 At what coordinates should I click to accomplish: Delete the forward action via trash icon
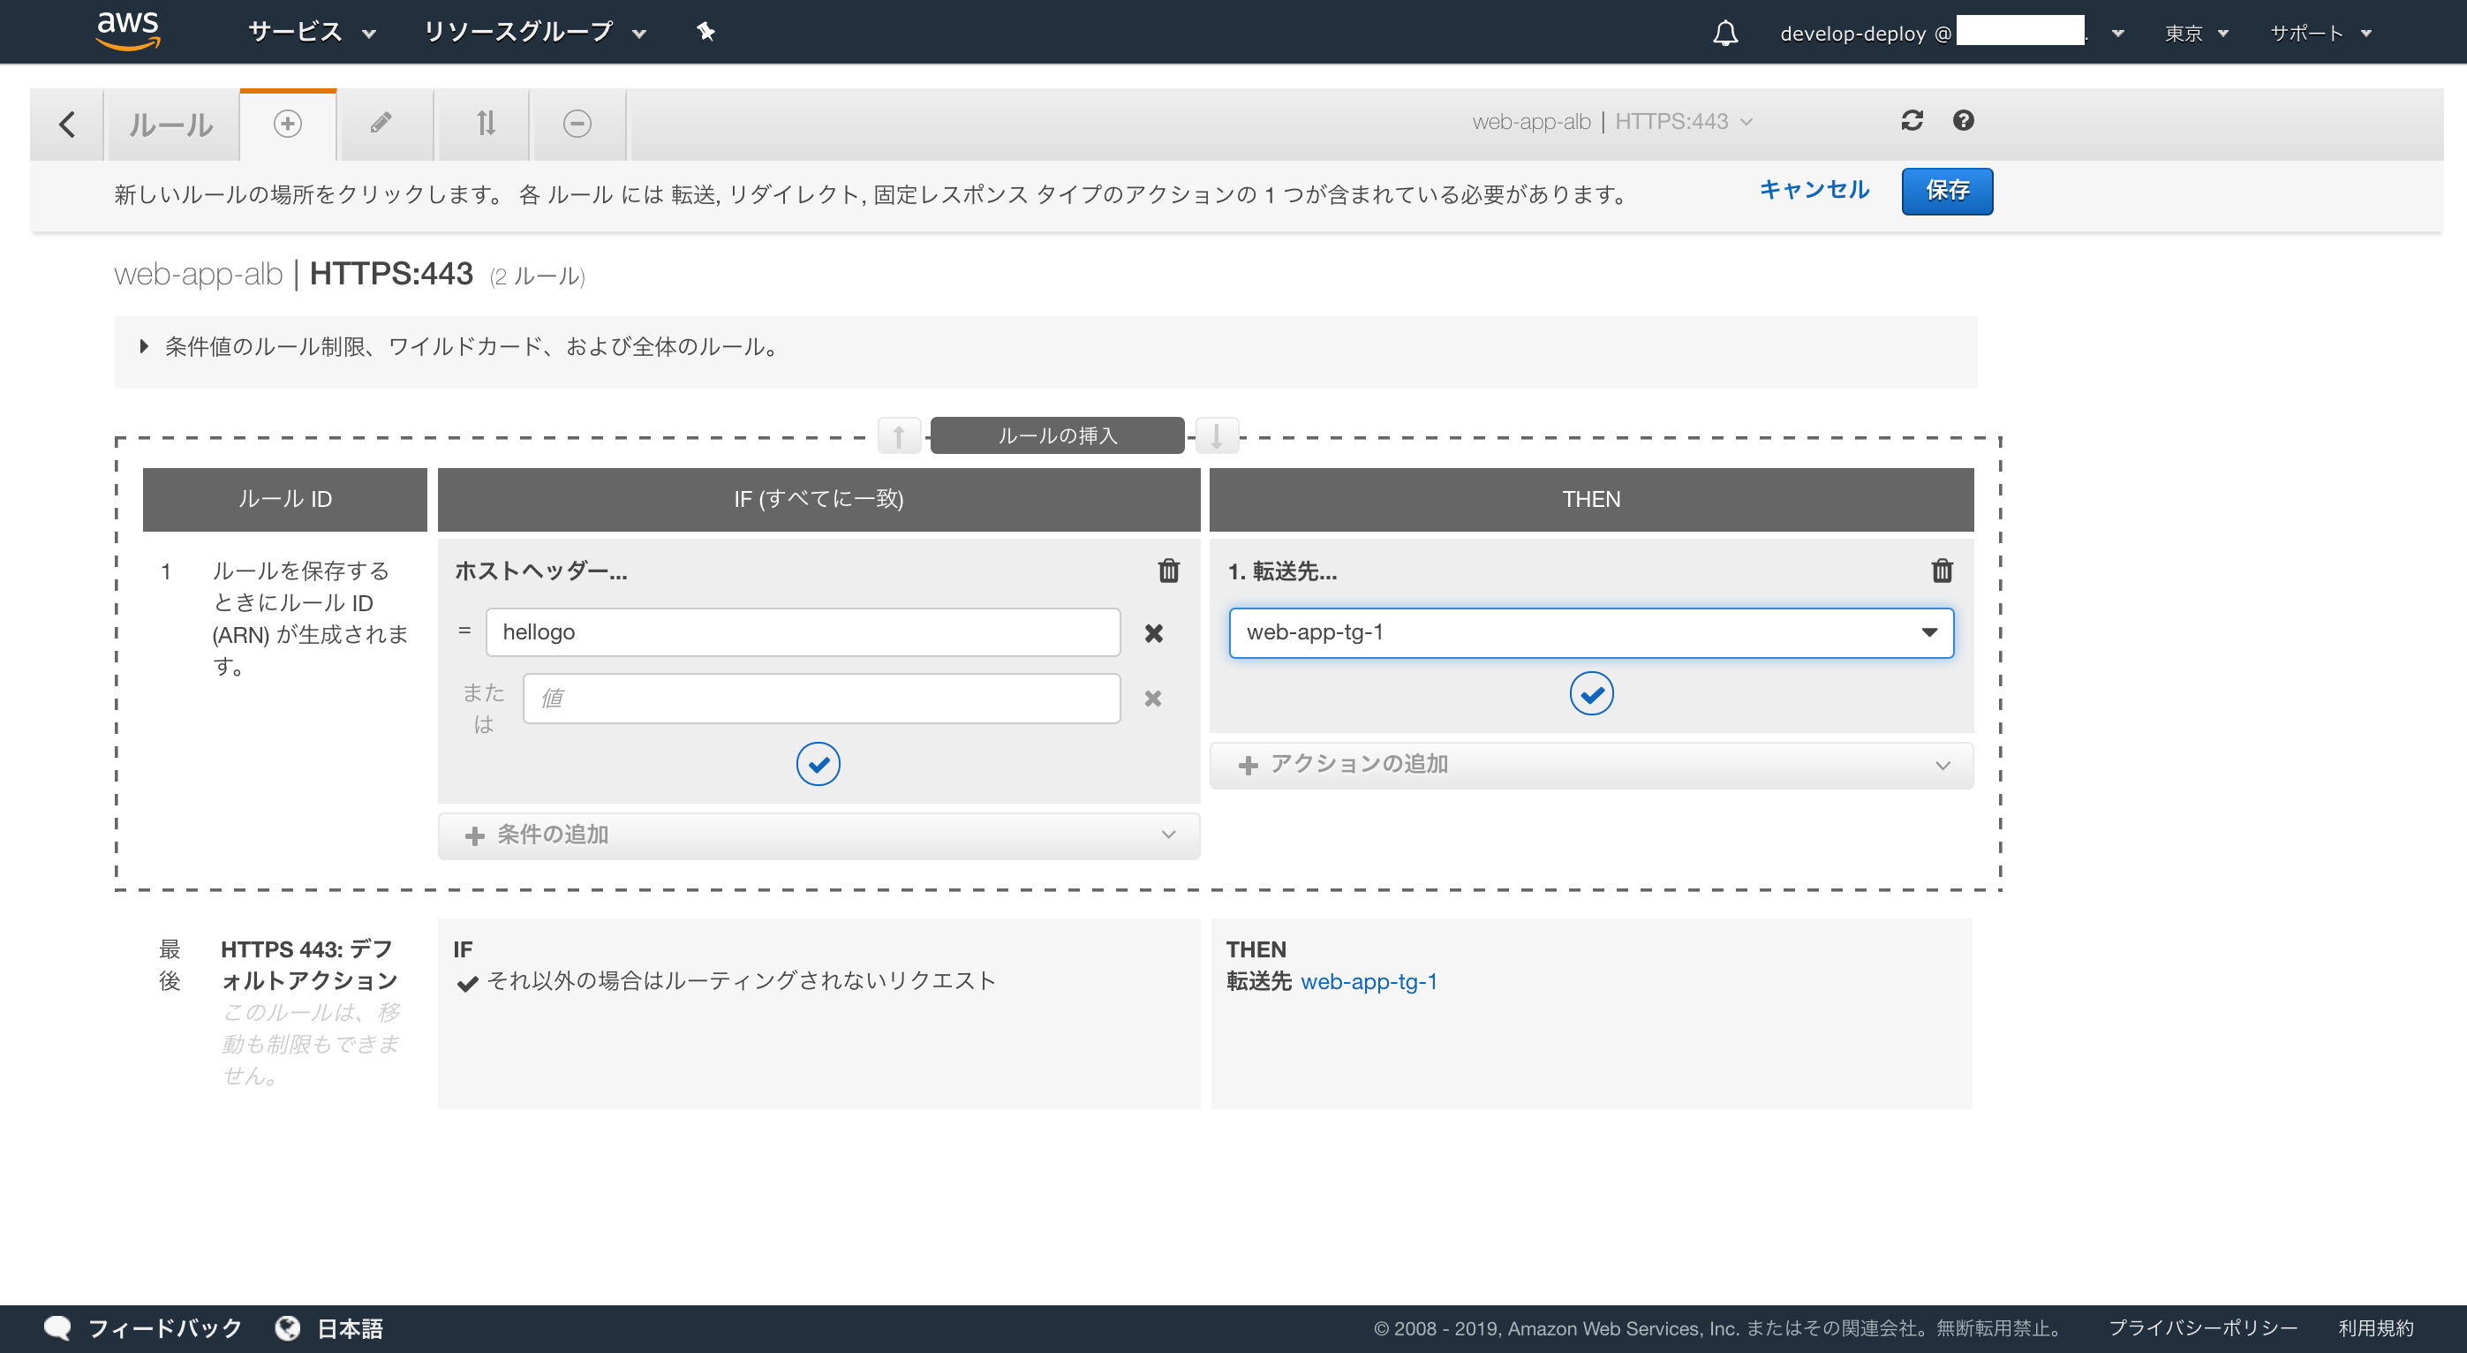pos(1942,571)
